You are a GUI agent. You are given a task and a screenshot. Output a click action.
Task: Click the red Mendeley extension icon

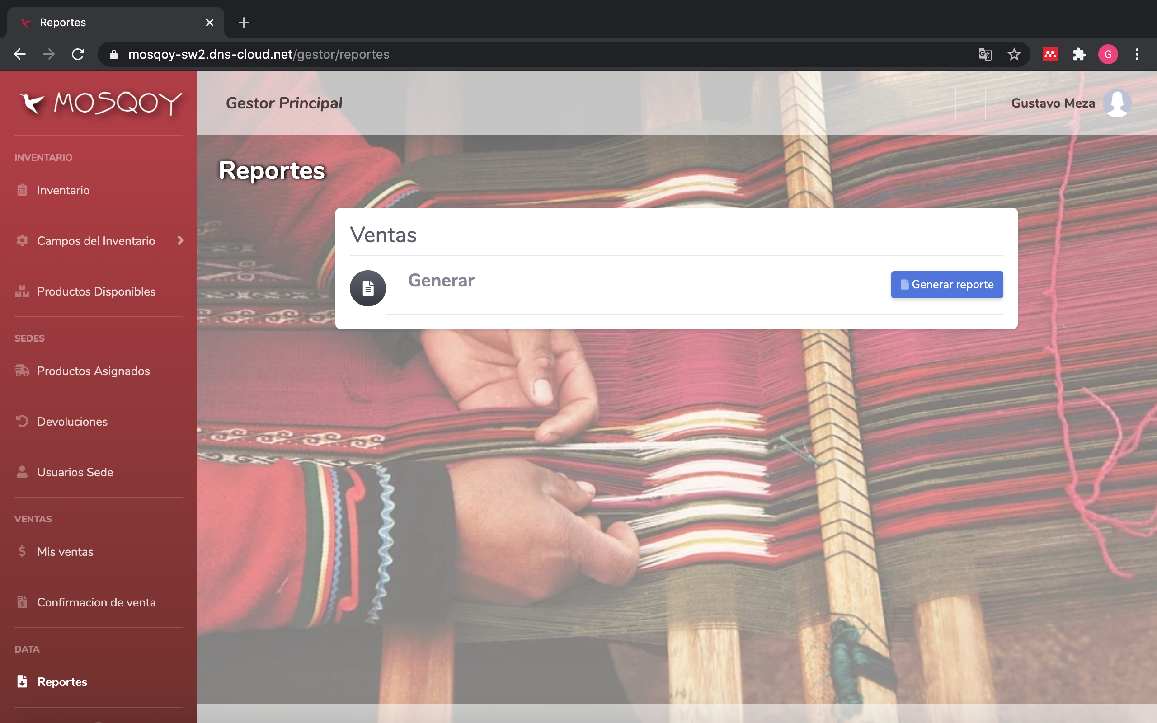tap(1050, 55)
